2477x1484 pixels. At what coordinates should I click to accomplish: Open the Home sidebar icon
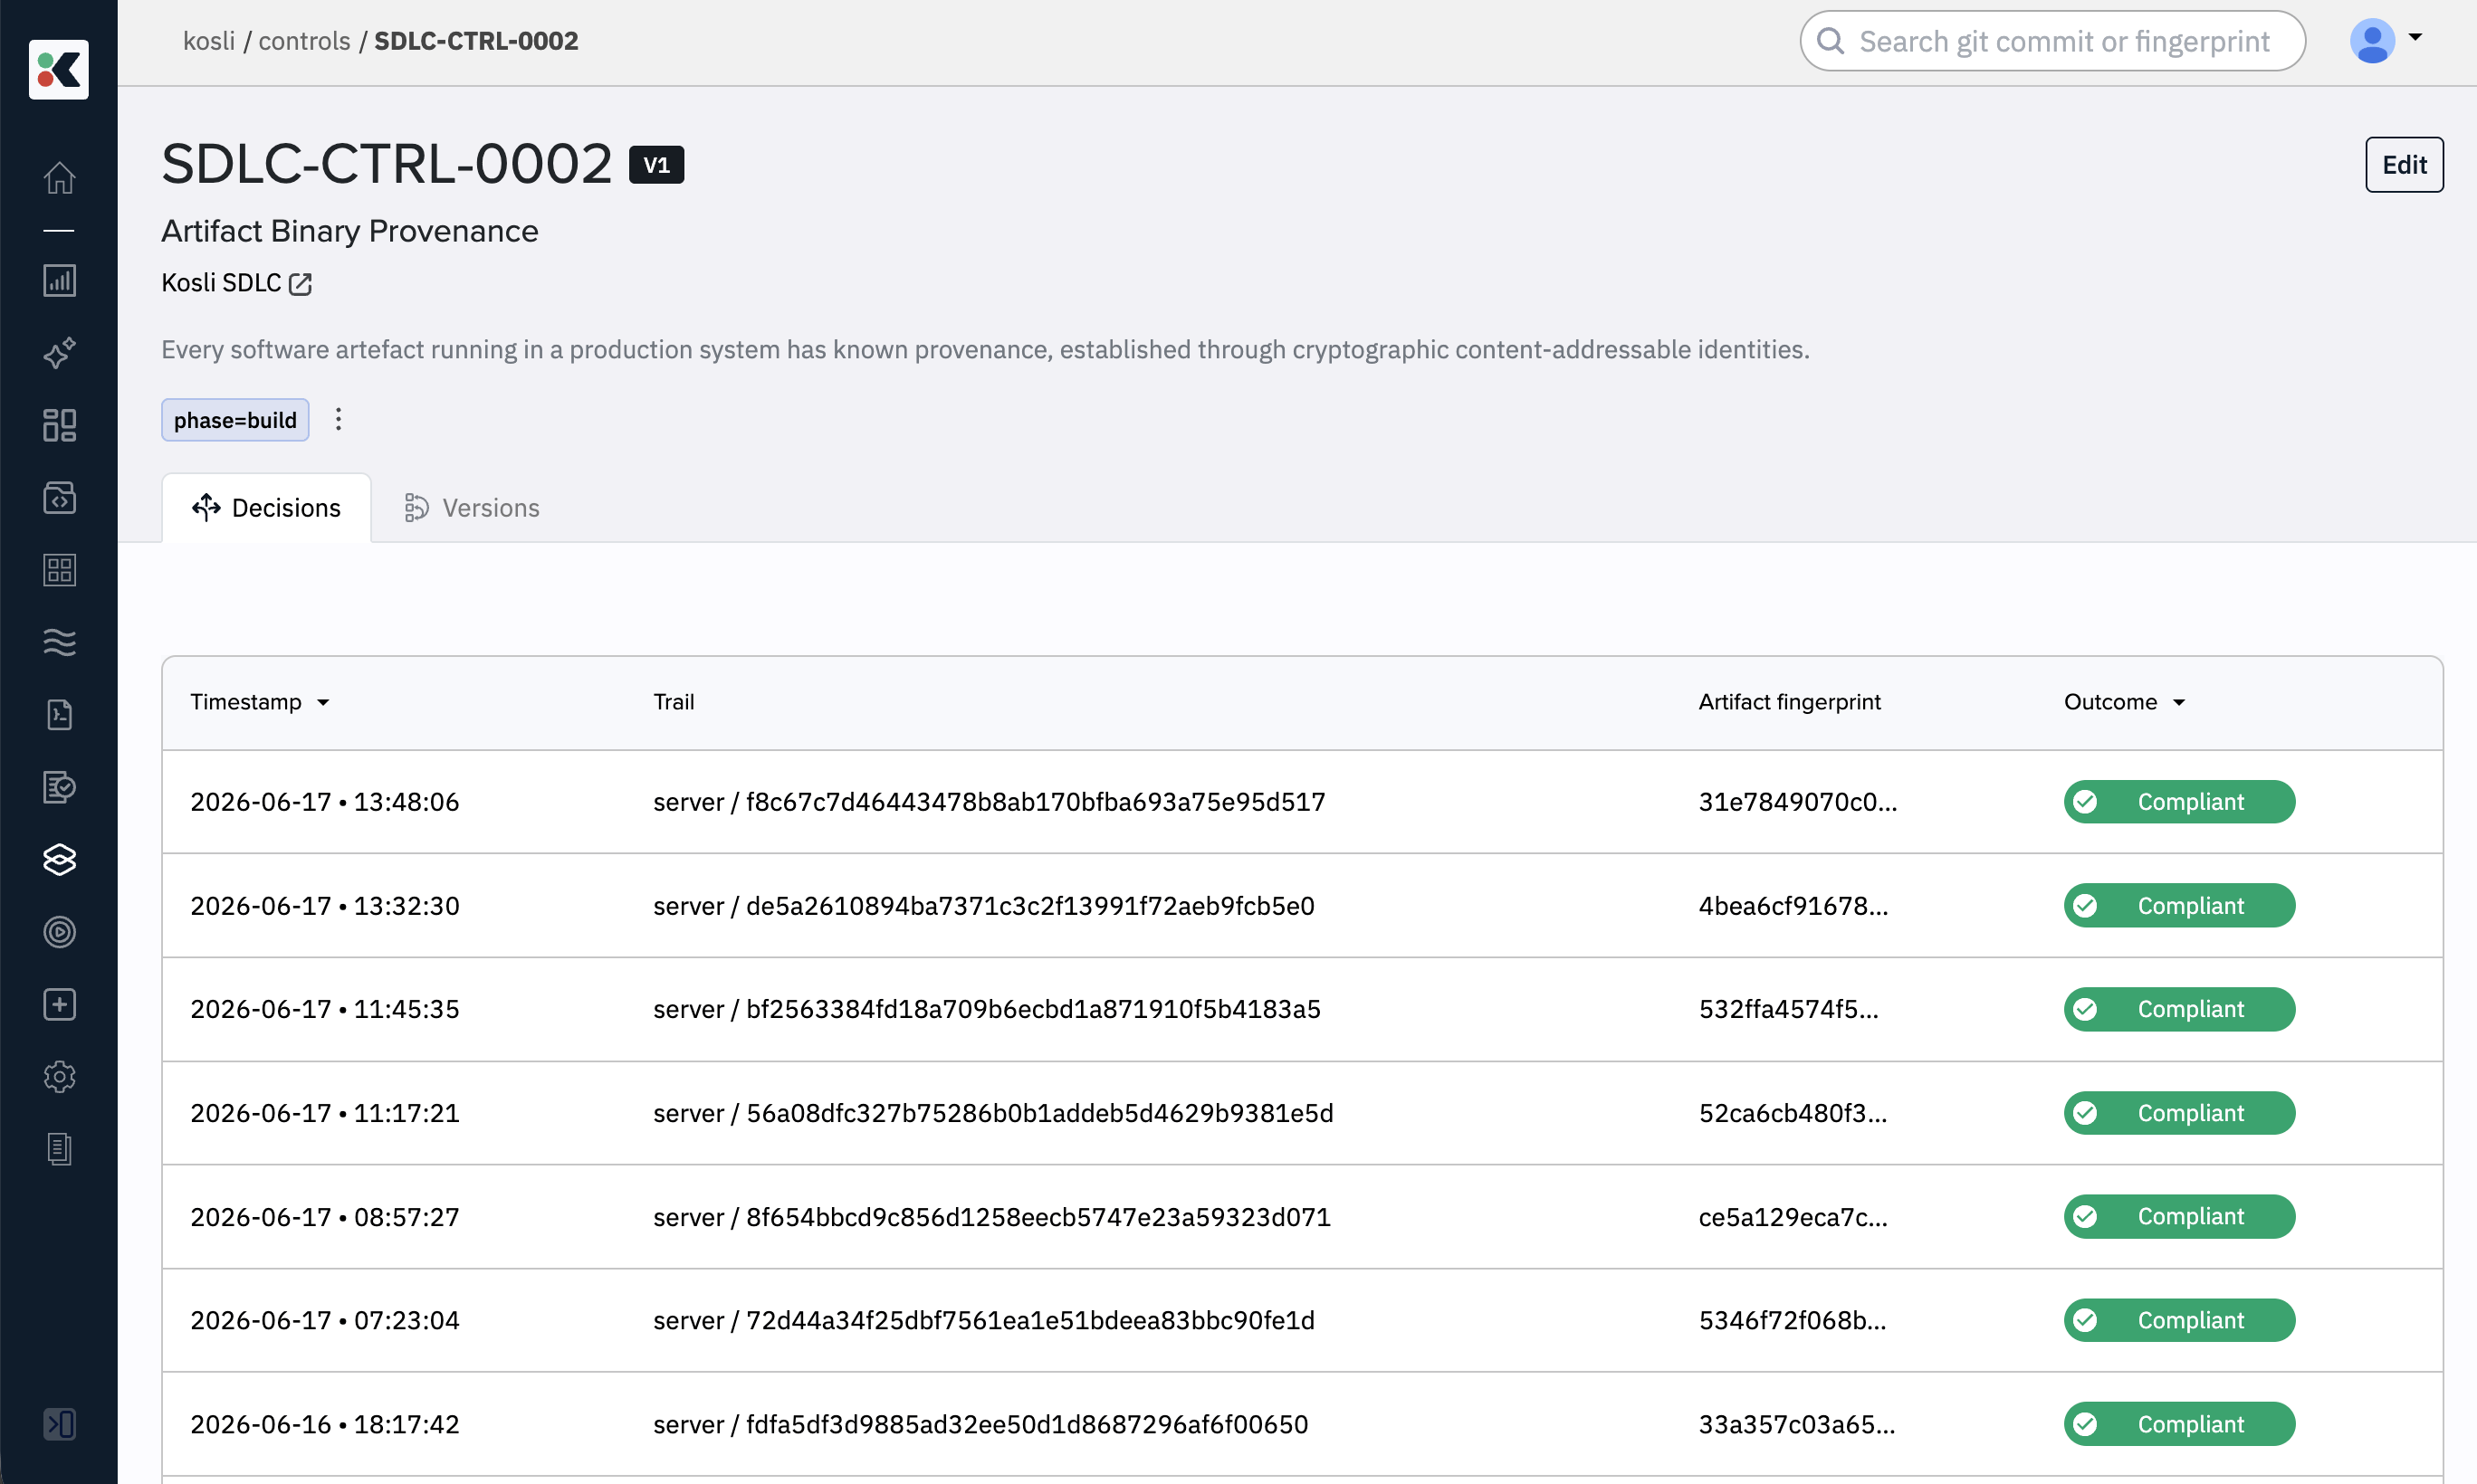59,178
